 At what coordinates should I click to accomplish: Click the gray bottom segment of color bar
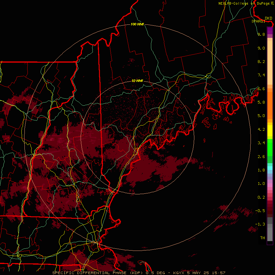270,234
